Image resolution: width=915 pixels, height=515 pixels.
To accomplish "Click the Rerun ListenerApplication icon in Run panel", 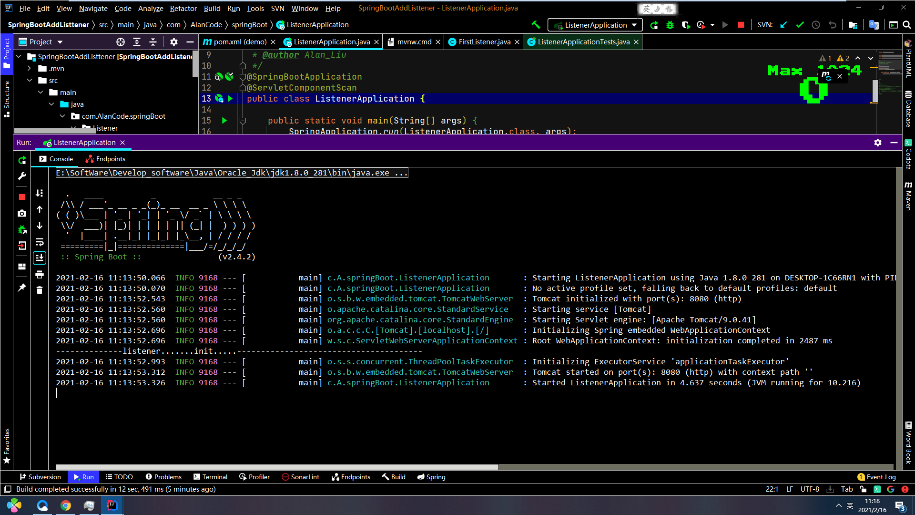I will click(22, 160).
